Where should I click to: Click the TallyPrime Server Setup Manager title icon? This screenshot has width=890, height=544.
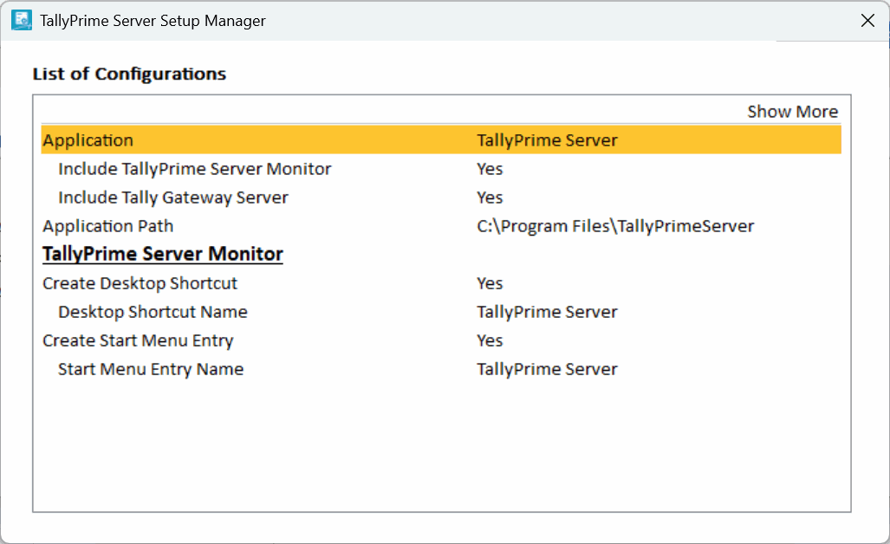coord(21,20)
